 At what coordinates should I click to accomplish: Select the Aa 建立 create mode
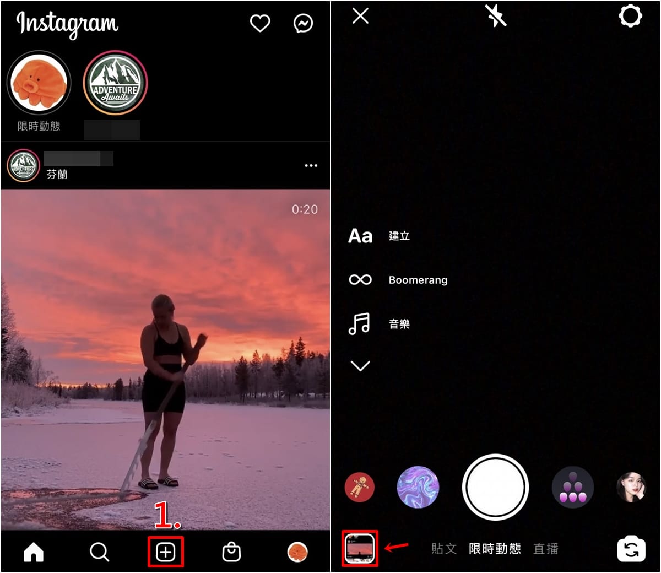coord(360,236)
